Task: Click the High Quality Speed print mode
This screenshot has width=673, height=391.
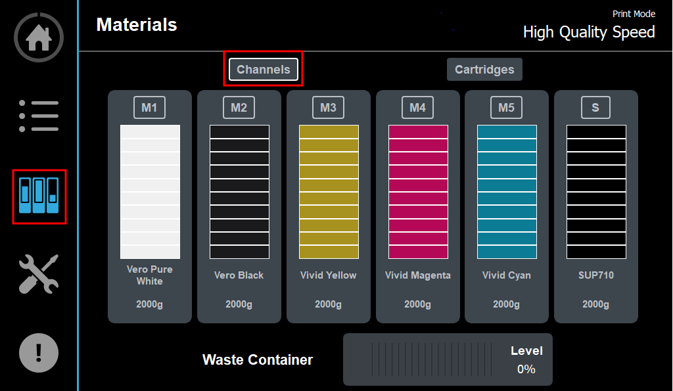Action: 589,32
